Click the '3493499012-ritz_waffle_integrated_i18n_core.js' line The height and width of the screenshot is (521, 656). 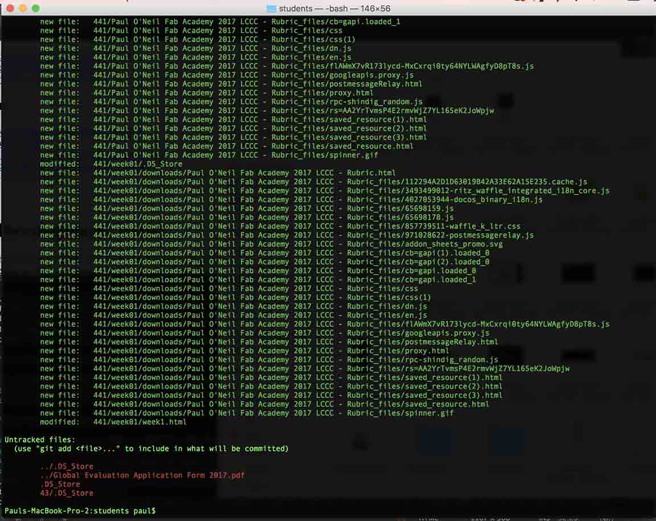click(325, 190)
